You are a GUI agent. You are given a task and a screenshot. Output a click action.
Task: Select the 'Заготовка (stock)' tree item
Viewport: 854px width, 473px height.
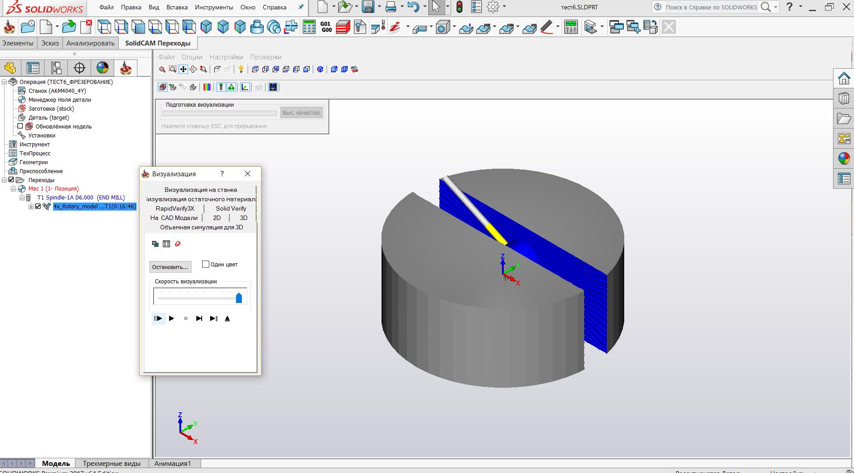51,108
